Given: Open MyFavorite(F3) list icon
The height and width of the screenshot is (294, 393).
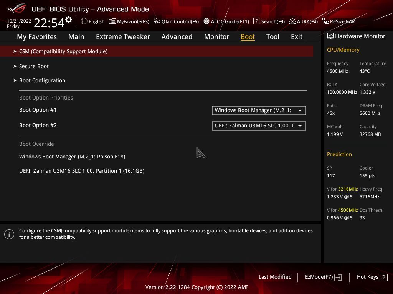Looking at the screenshot, I should click(x=112, y=21).
